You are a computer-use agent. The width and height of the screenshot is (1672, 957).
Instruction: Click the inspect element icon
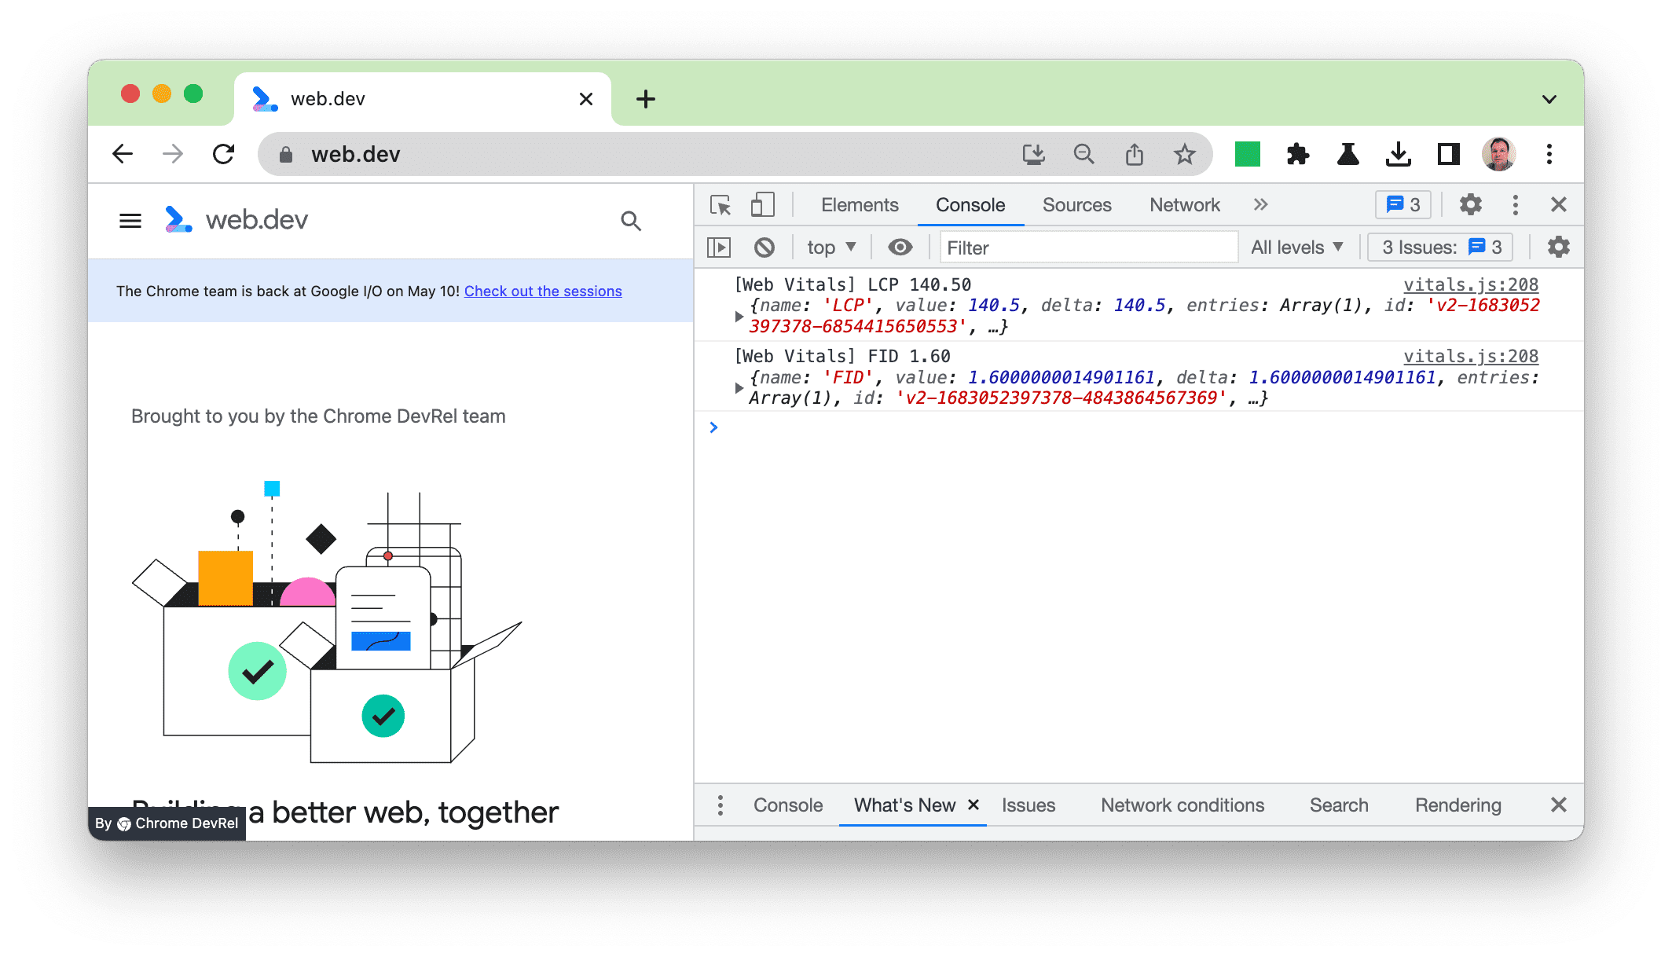[x=720, y=206]
